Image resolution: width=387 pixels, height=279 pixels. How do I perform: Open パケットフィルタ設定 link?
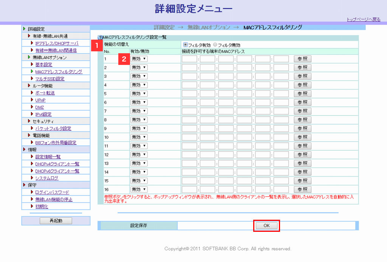(53, 128)
